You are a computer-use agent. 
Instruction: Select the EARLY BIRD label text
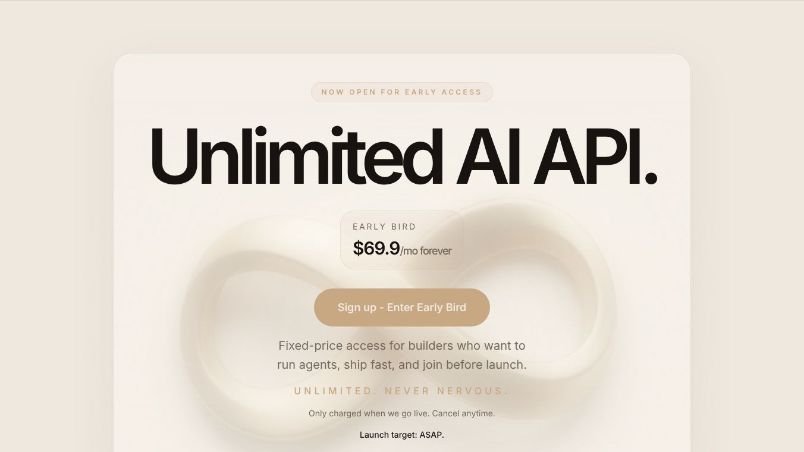[384, 227]
